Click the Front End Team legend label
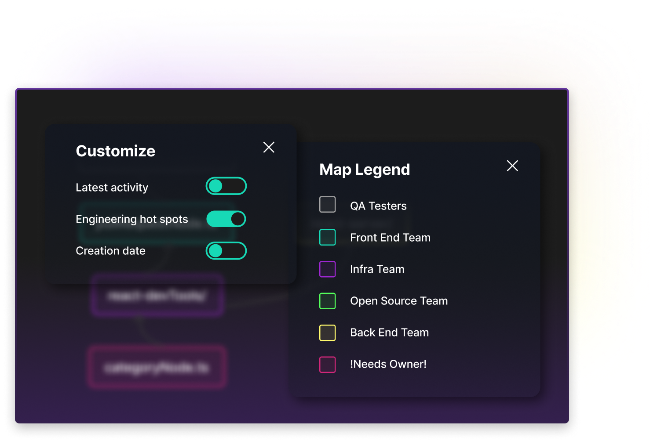The height and width of the screenshot is (441, 657). click(x=390, y=237)
